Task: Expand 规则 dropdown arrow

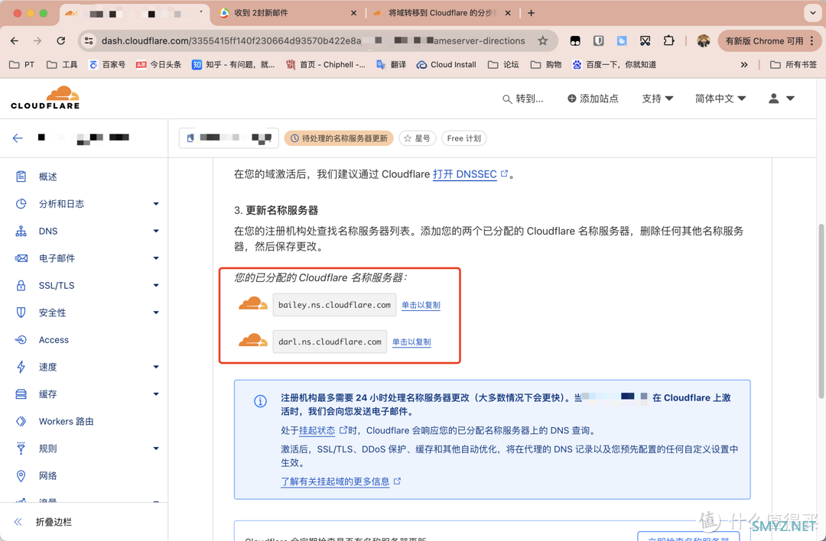Action: [x=156, y=449]
